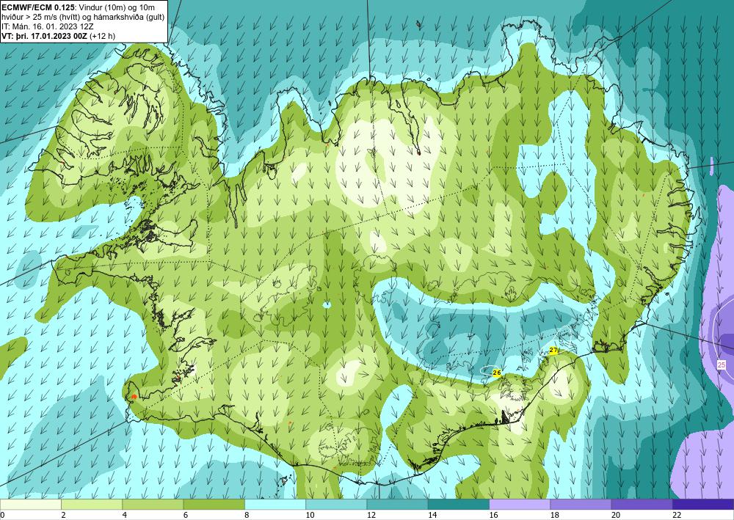Click the legend scale value '4'
The width and height of the screenshot is (734, 520).
coord(124,515)
